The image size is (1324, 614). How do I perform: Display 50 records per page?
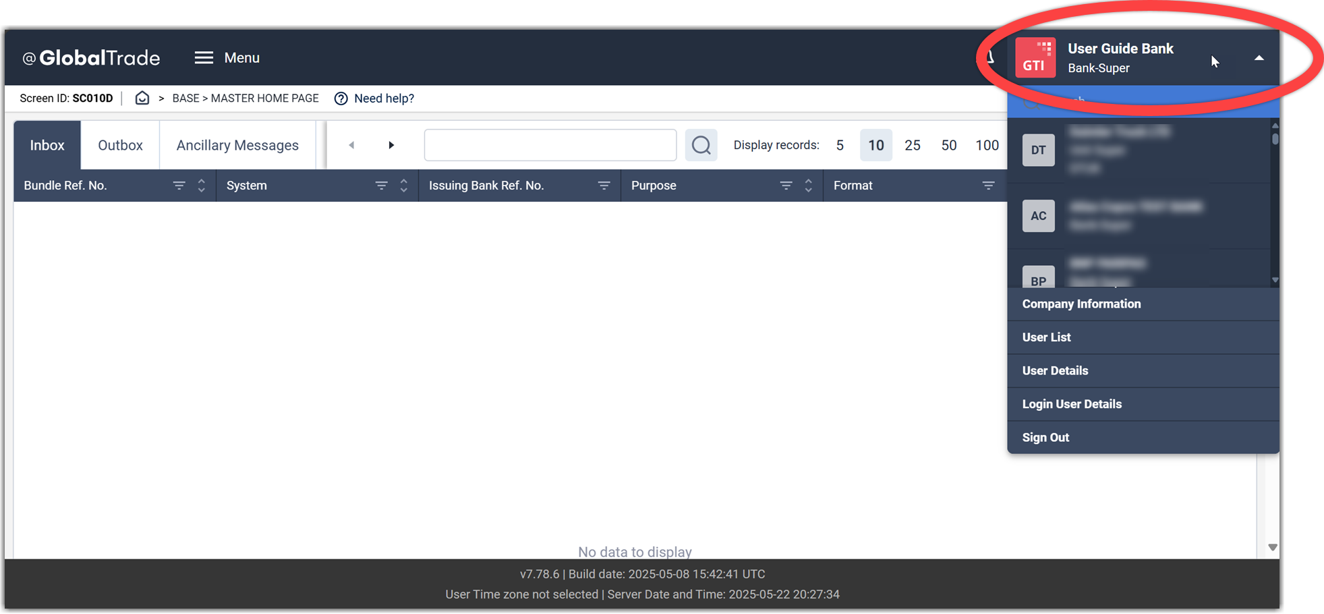949,145
